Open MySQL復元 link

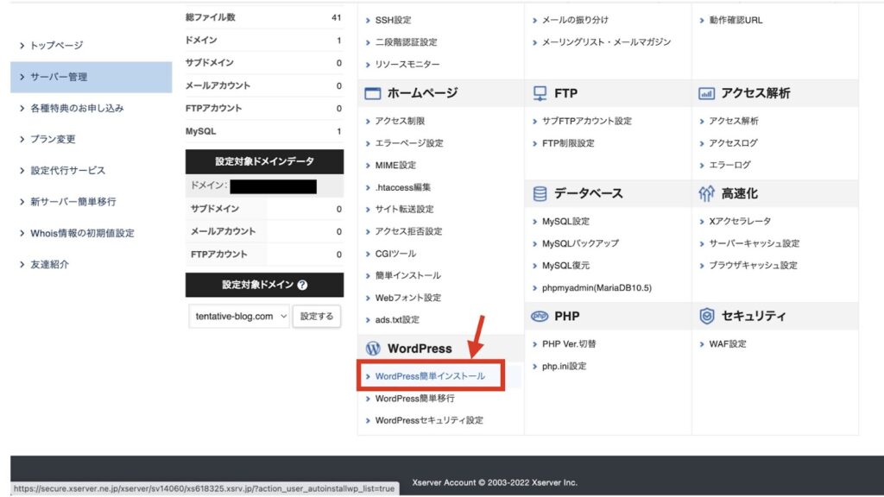[565, 266]
